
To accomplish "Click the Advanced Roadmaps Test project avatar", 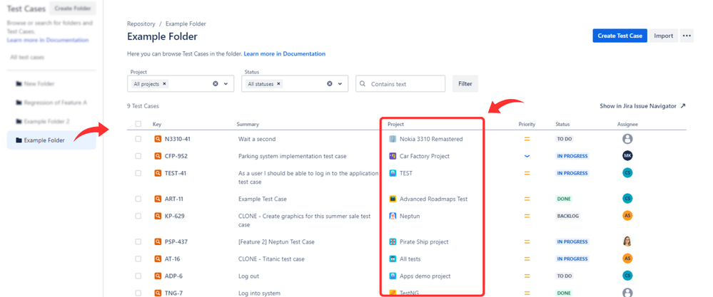I will coord(393,199).
